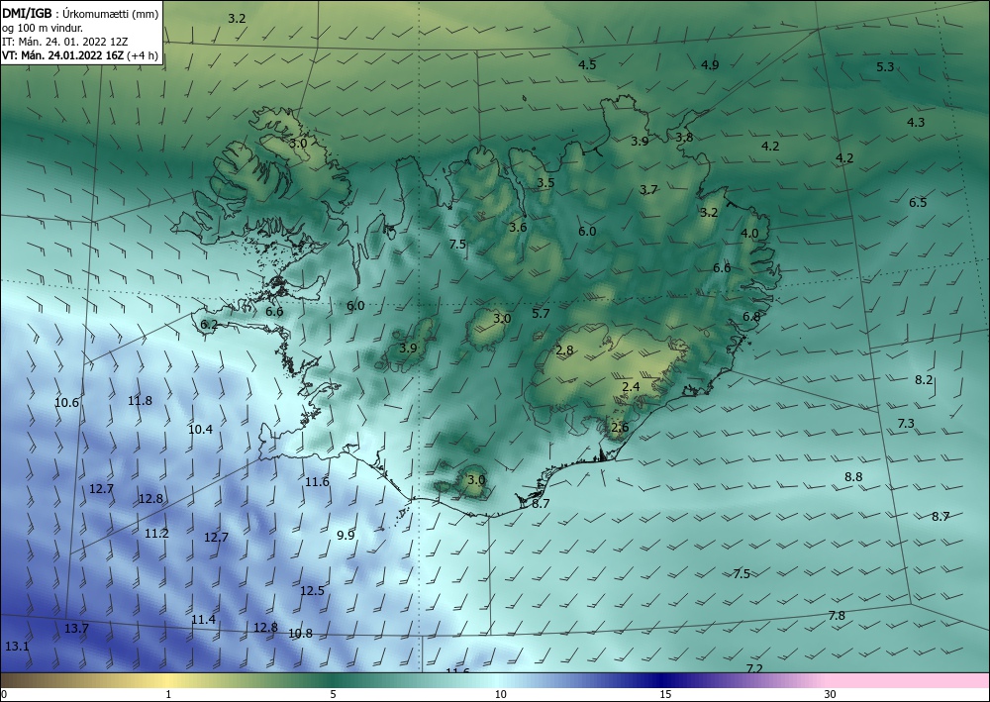Click the 6.8 value label
Viewport: 990px width, 702px height.
pyautogui.click(x=751, y=317)
